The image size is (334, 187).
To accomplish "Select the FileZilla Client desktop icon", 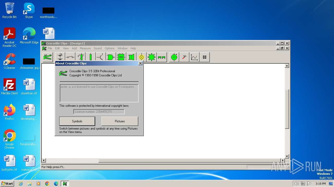I will 9,86.
